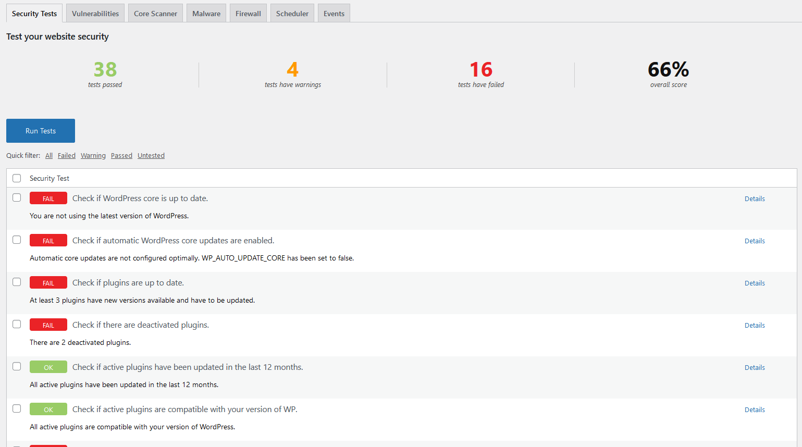
Task: Click 'Check if plugins are up to date.' title
Action: click(128, 283)
